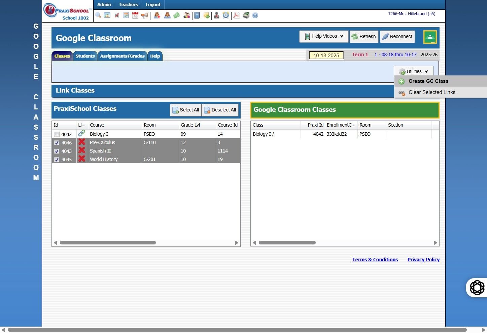487x333 pixels.
Task: Click the EnrollmentC... column header
Action: (x=341, y=125)
